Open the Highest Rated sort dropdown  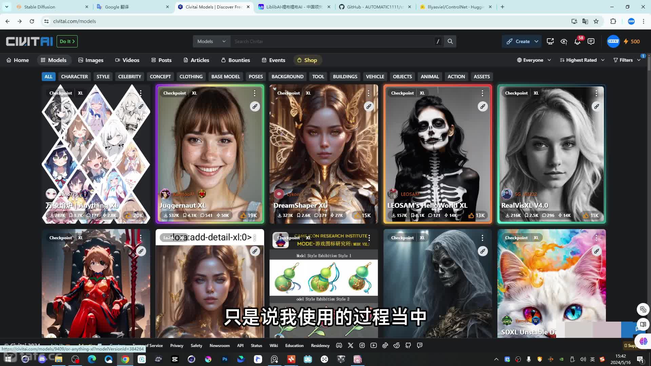(582, 60)
